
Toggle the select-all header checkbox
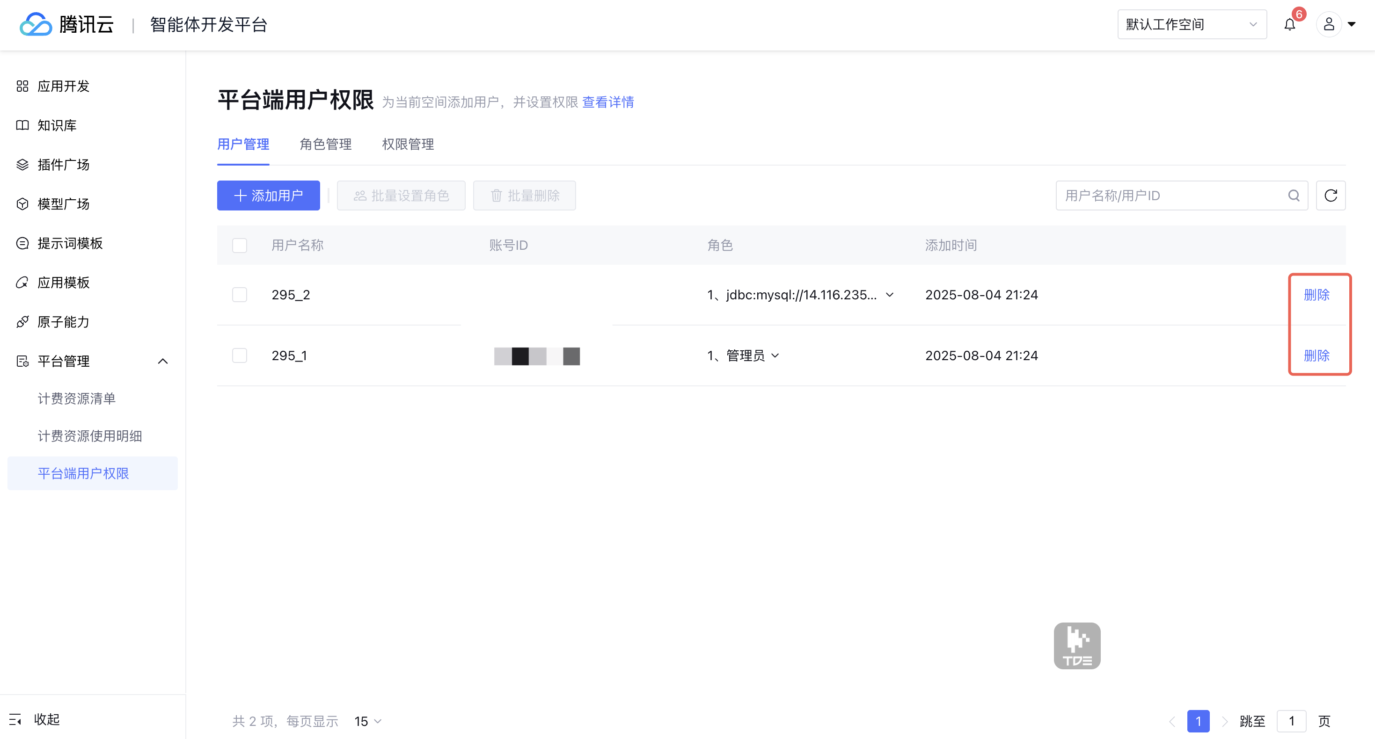click(x=240, y=246)
